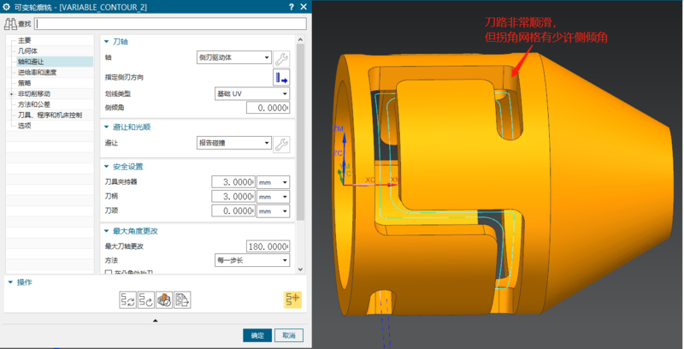Click the yellow tool path display icon
Image resolution: width=684 pixels, height=349 pixels.
tap(292, 299)
